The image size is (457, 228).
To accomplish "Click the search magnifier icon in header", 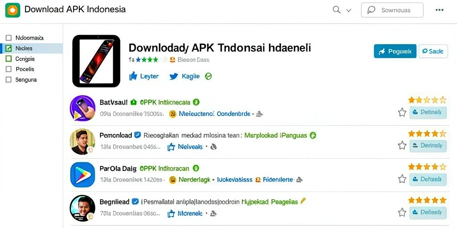I will pyautogui.click(x=337, y=10).
